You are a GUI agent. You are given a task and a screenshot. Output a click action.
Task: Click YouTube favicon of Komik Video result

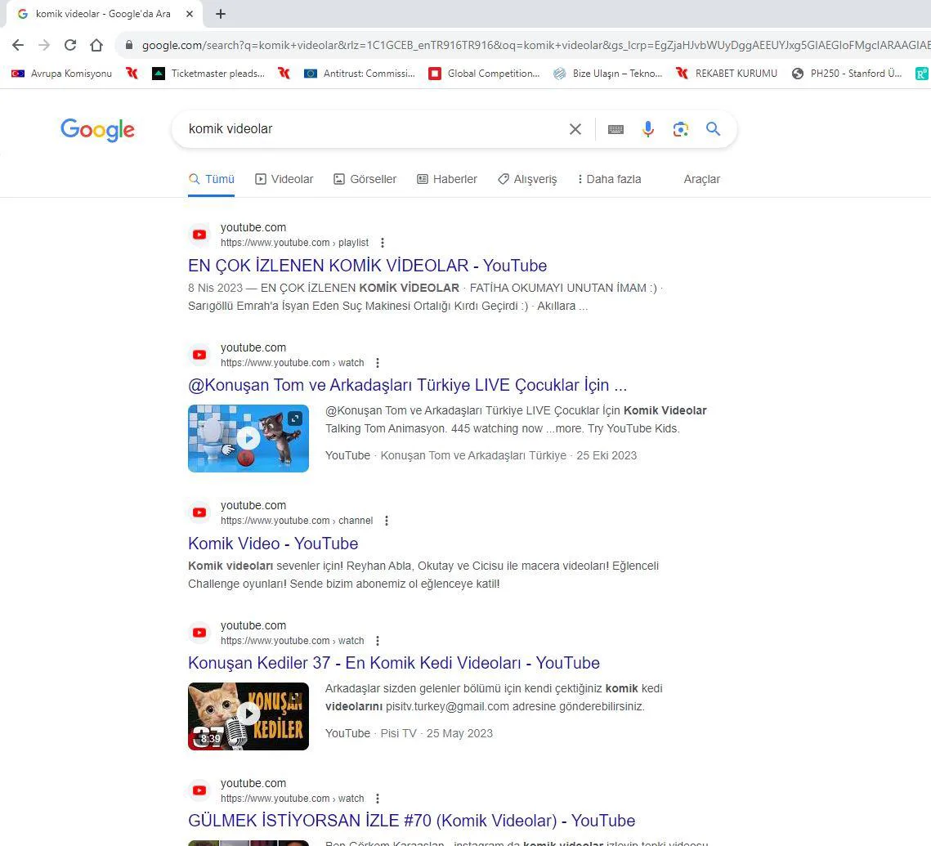click(199, 513)
